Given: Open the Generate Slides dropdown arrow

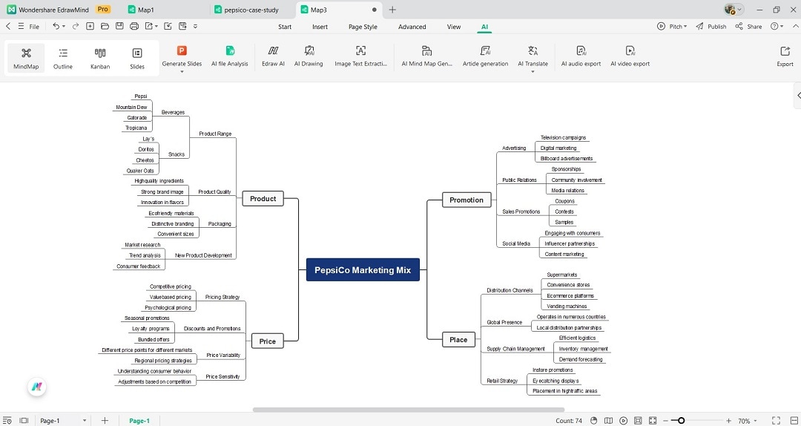Looking at the screenshot, I should click(182, 71).
